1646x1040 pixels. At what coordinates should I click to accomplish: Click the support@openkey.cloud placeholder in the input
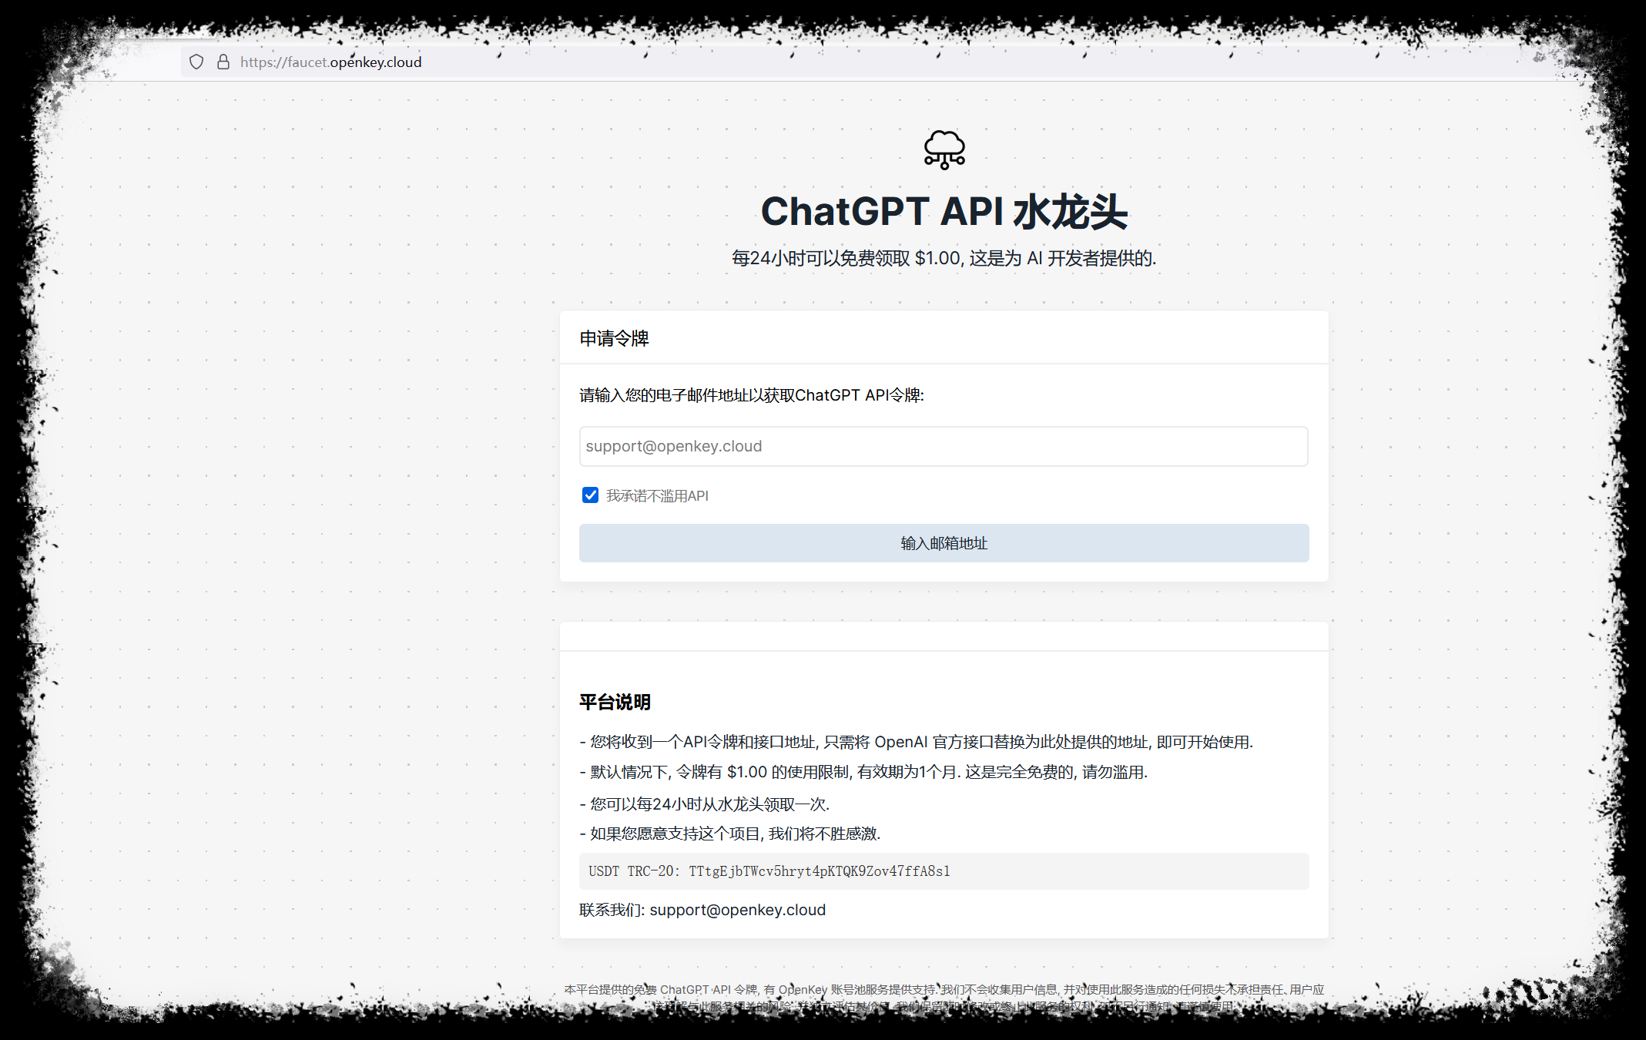(x=673, y=446)
